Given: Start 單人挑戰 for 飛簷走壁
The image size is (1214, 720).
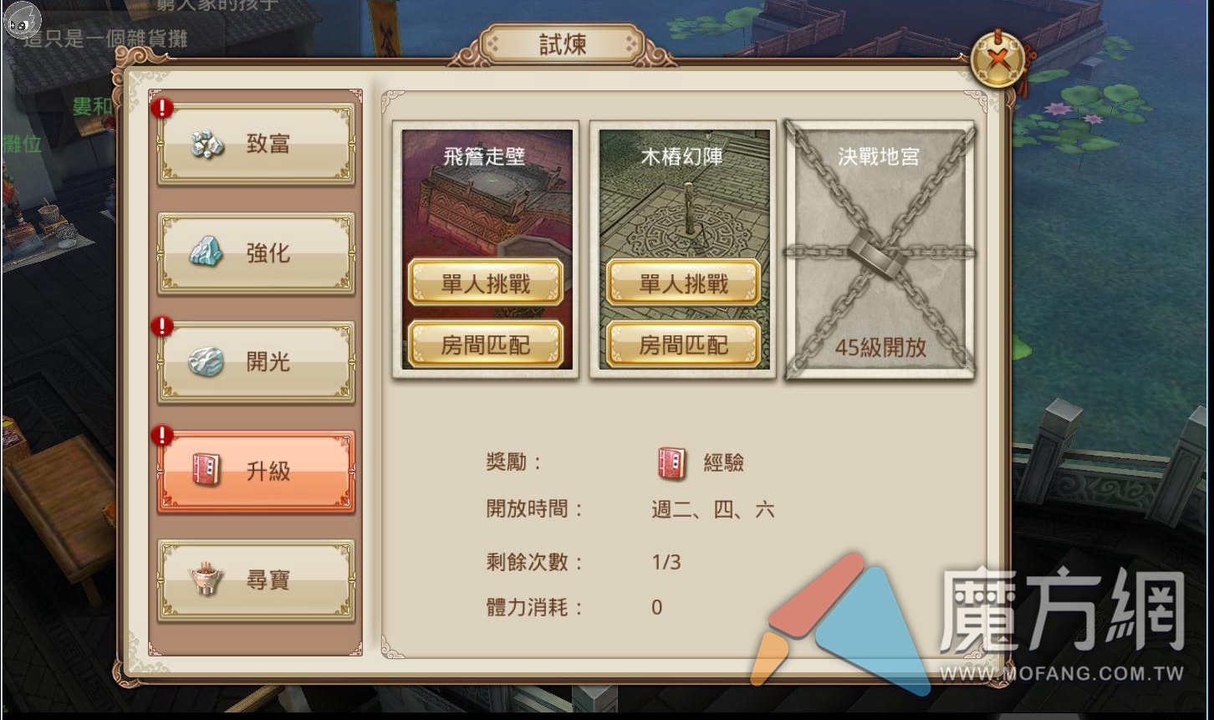Looking at the screenshot, I should [x=486, y=283].
